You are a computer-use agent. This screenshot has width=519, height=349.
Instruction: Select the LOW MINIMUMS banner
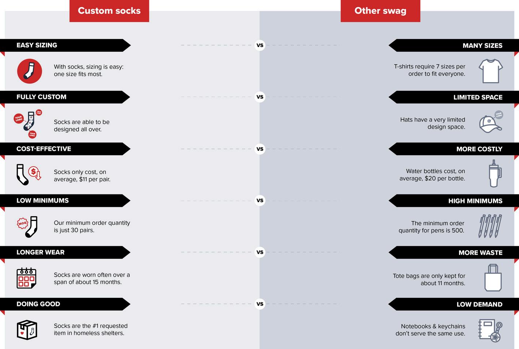pos(65,201)
